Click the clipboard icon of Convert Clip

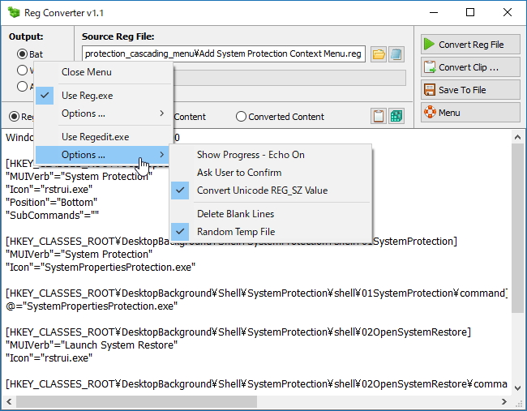[x=430, y=66]
